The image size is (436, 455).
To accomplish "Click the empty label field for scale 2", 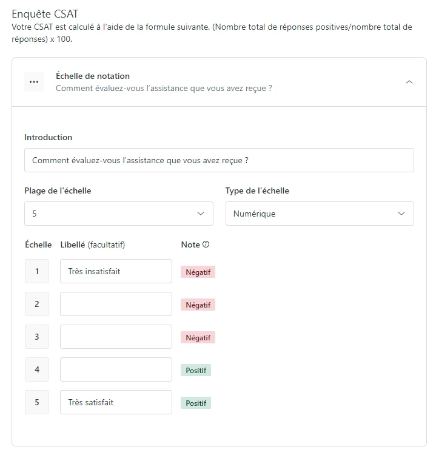I will click(x=116, y=304).
